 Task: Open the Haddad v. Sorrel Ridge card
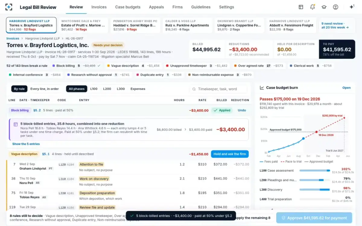135,25
